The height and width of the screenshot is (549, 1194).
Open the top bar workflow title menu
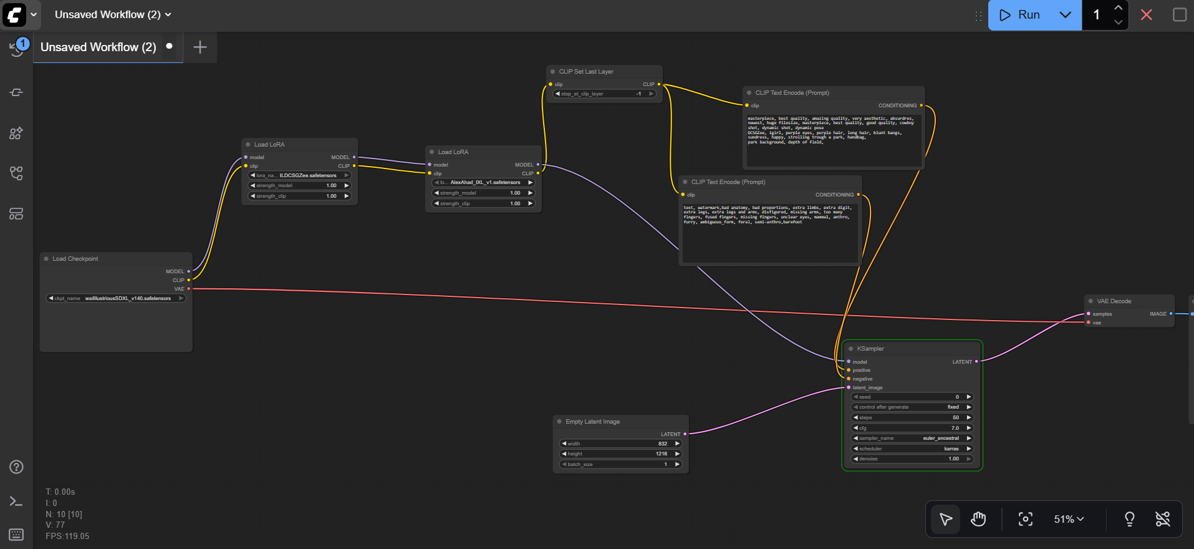coord(113,14)
